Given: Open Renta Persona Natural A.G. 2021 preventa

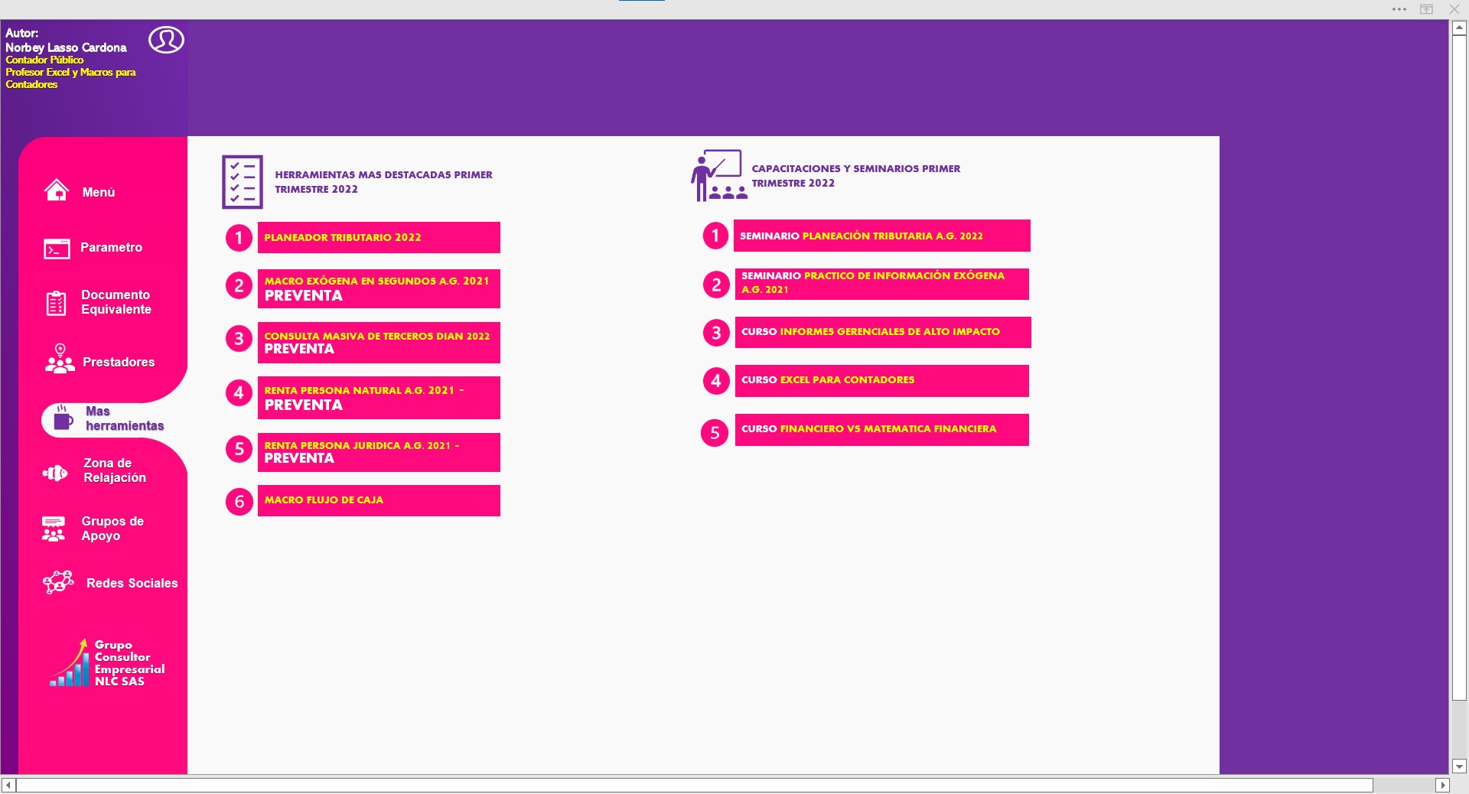Looking at the screenshot, I should click(x=379, y=398).
